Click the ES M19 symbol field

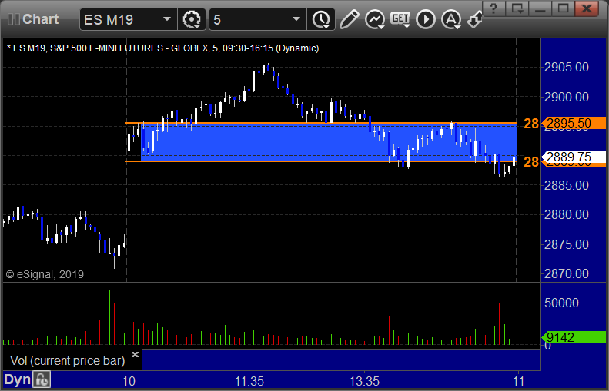128,19
